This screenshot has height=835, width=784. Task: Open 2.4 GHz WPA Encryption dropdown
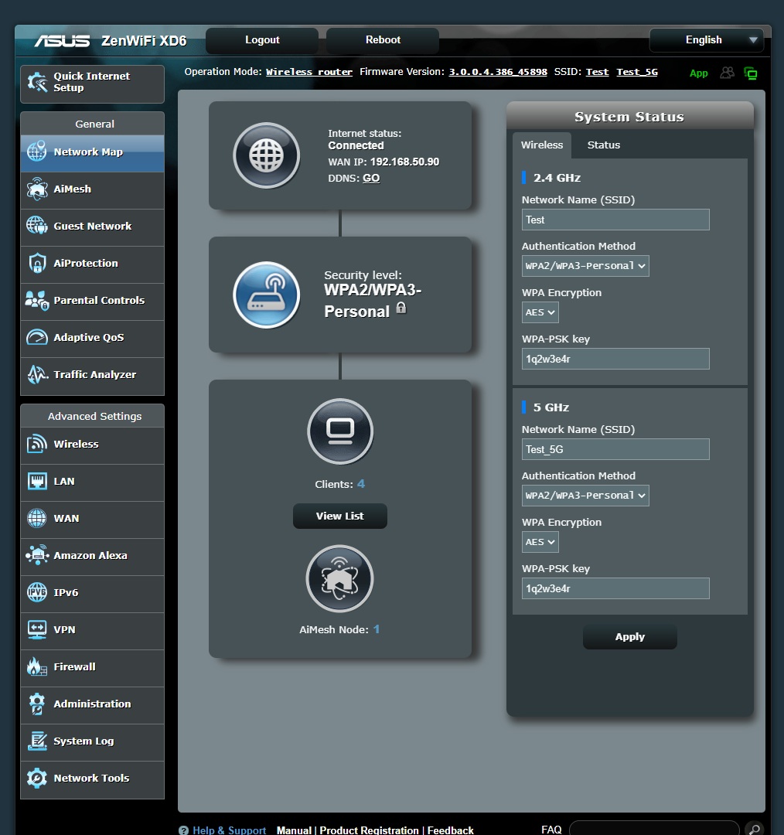click(540, 312)
